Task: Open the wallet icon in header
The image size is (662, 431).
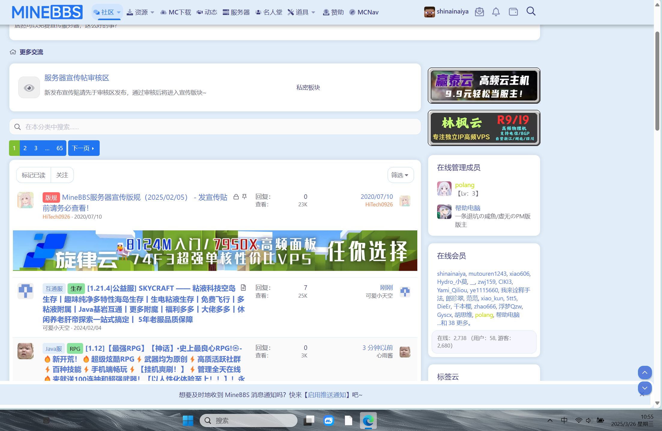Action: tap(513, 12)
